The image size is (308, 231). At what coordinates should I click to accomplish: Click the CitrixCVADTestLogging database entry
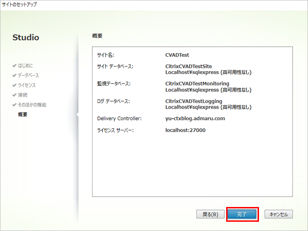[x=194, y=101]
